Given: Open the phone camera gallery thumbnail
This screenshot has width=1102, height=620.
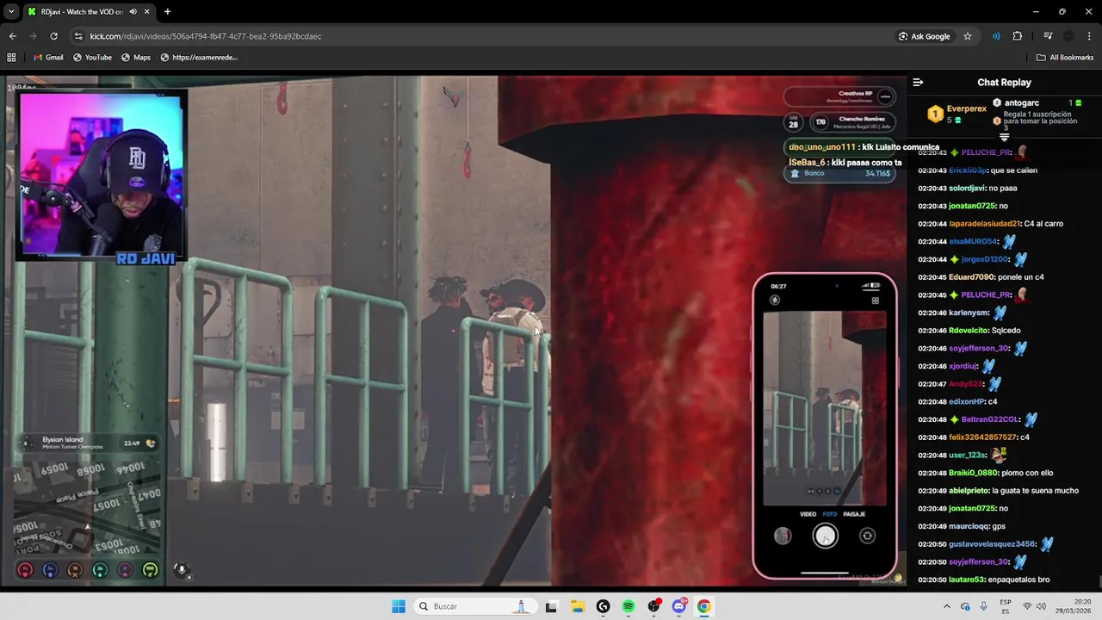Looking at the screenshot, I should (x=783, y=536).
